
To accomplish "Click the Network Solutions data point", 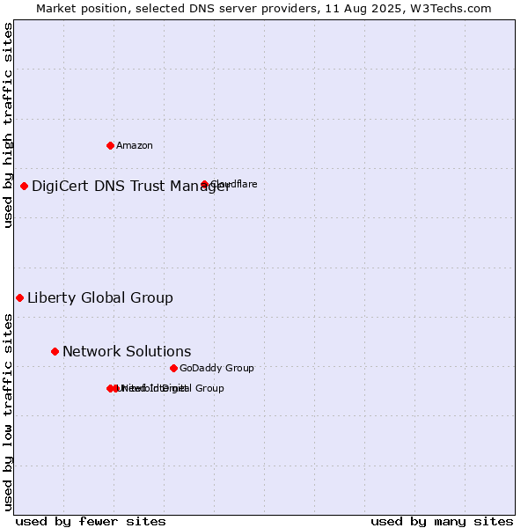I will [x=55, y=352].
